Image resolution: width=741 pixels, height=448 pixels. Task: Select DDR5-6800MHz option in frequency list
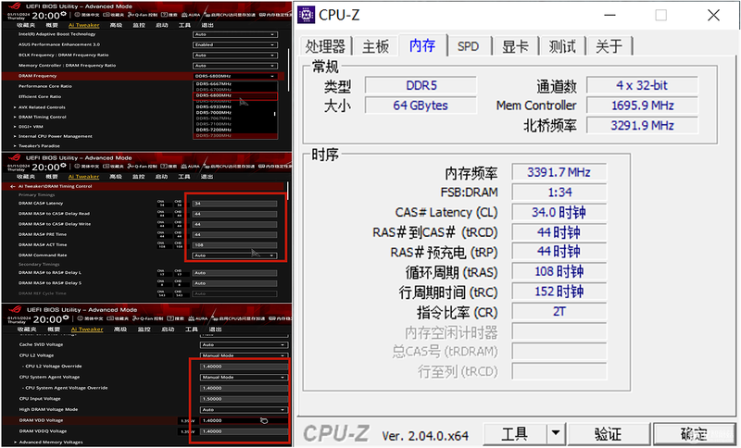coord(235,95)
